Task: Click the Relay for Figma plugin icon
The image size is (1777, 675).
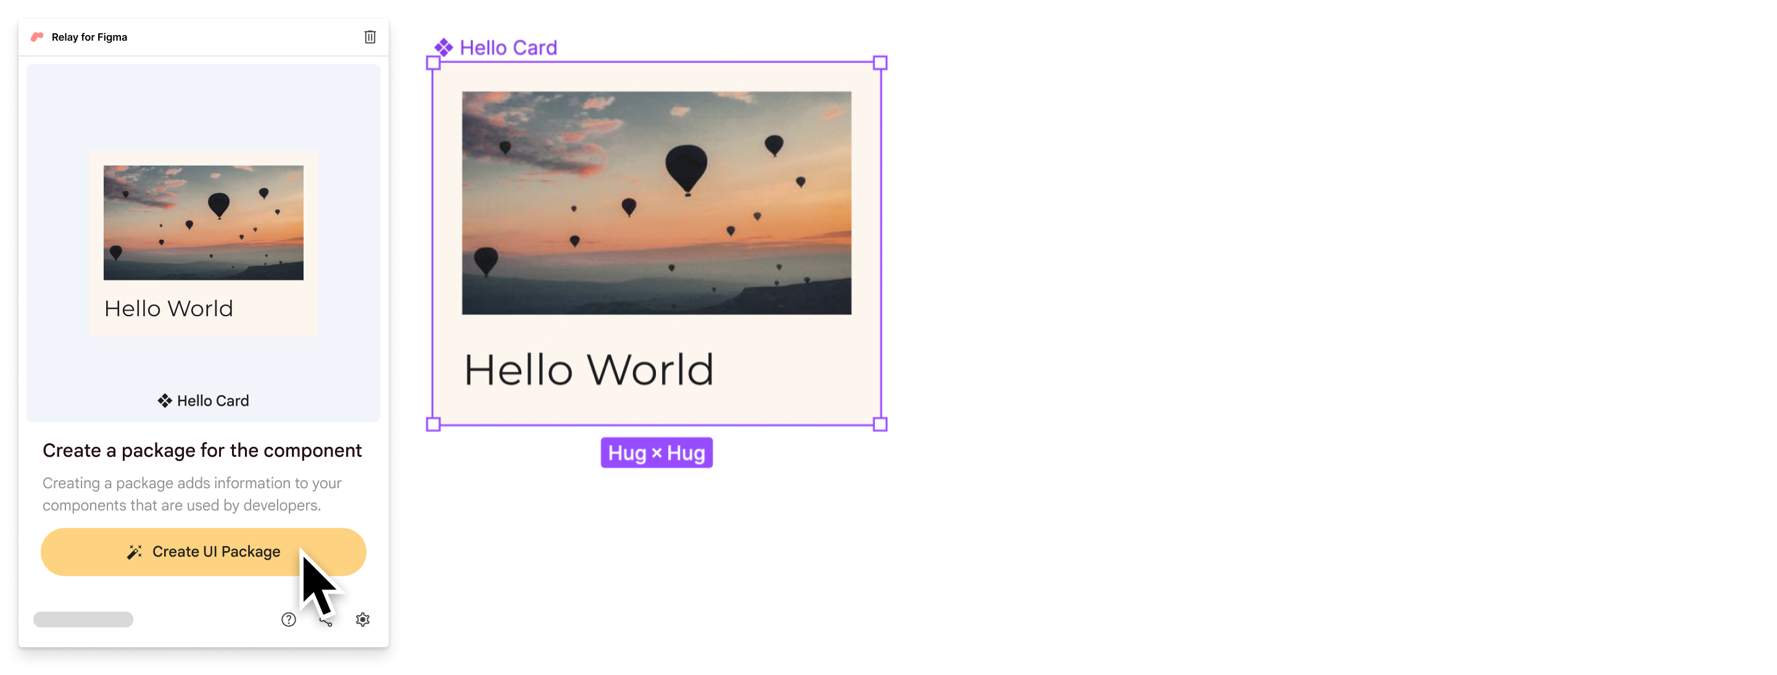Action: coord(38,35)
